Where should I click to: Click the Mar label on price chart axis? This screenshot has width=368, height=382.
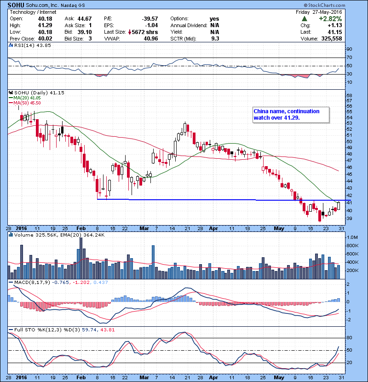coord(144,228)
